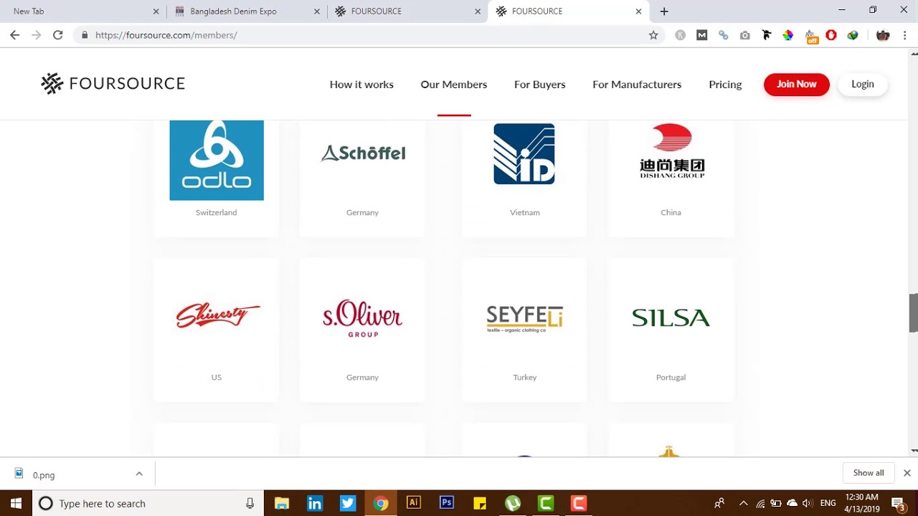This screenshot has height=516, width=918.
Task: Click the green globe download manager extension
Action: pyautogui.click(x=853, y=35)
